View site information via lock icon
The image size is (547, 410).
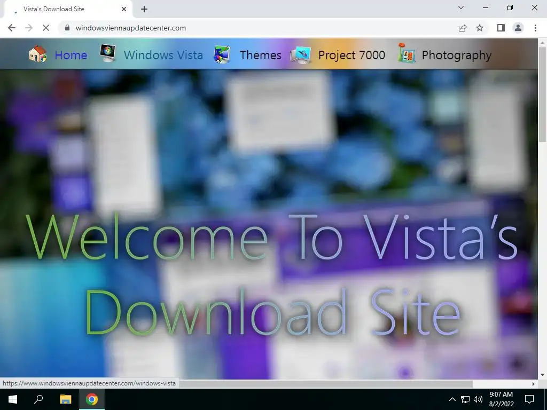point(67,28)
